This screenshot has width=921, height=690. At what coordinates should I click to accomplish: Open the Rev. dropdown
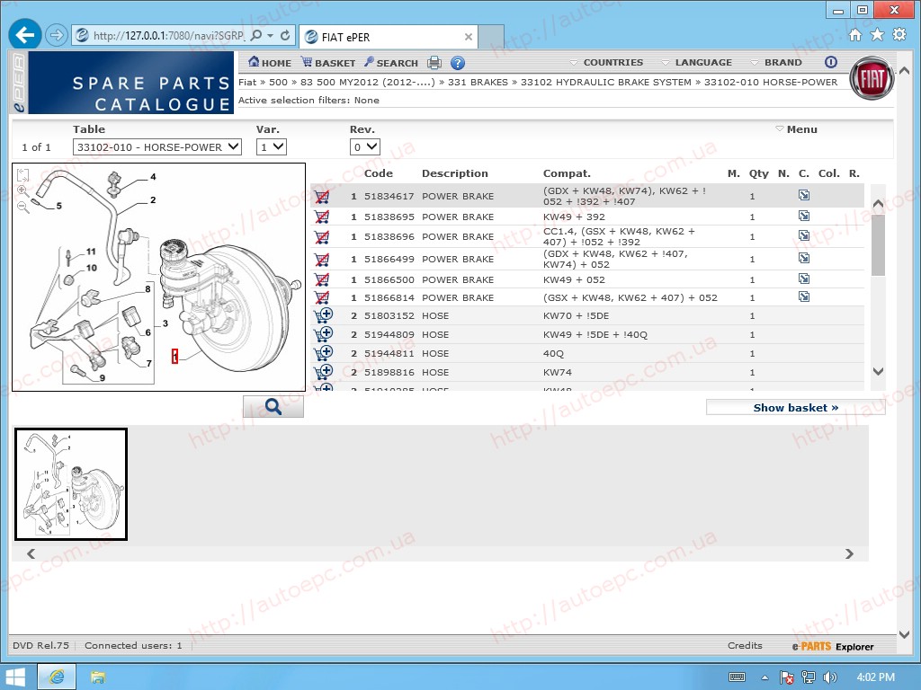365,146
